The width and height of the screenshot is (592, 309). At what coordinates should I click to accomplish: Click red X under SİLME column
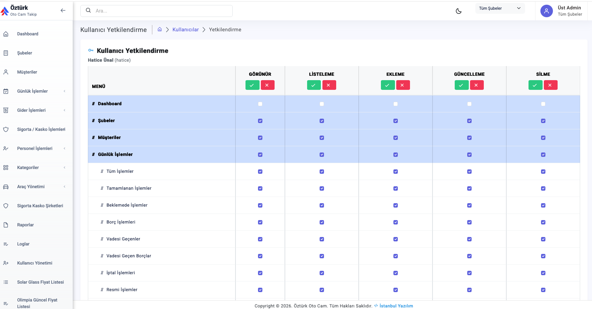click(x=550, y=85)
